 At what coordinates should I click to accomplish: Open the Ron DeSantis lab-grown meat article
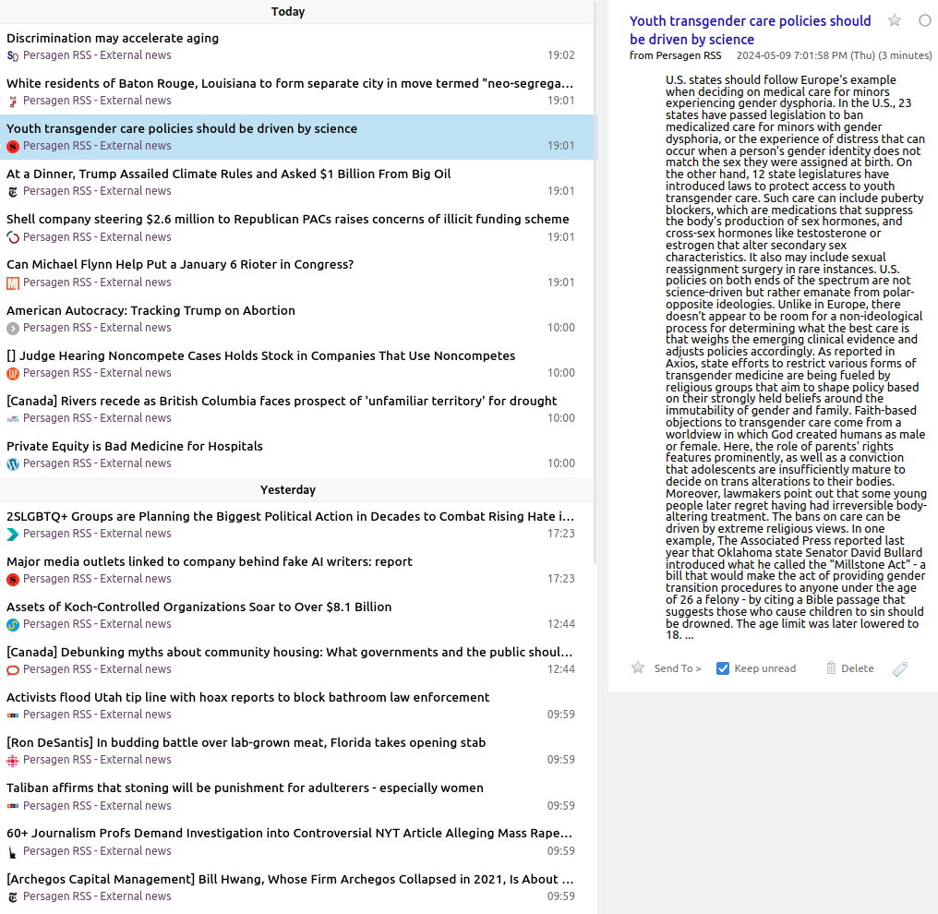(246, 743)
